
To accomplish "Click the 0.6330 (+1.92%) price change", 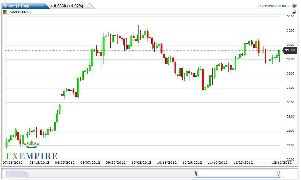I will click(x=69, y=6).
